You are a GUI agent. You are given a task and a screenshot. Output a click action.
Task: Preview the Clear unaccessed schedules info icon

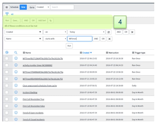click(x=16, y=86)
